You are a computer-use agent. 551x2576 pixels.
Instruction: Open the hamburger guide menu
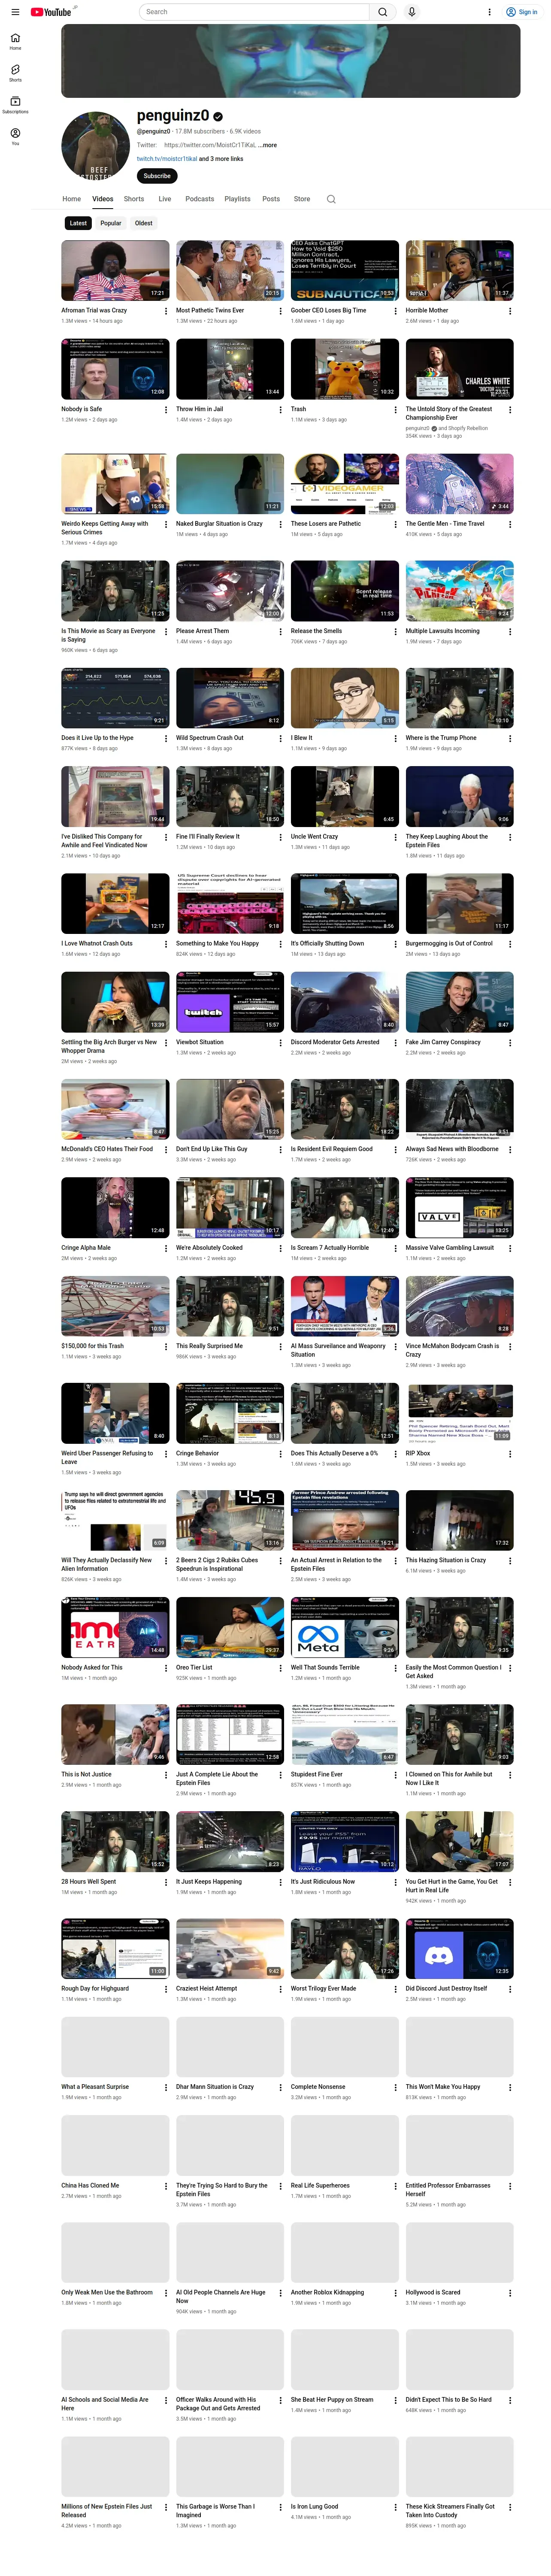click(15, 12)
